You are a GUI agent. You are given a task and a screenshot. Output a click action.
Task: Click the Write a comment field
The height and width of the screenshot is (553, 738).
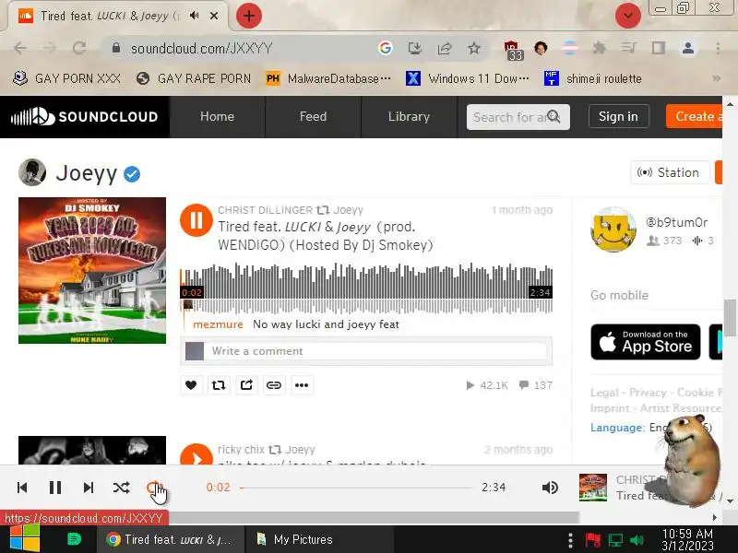377,351
